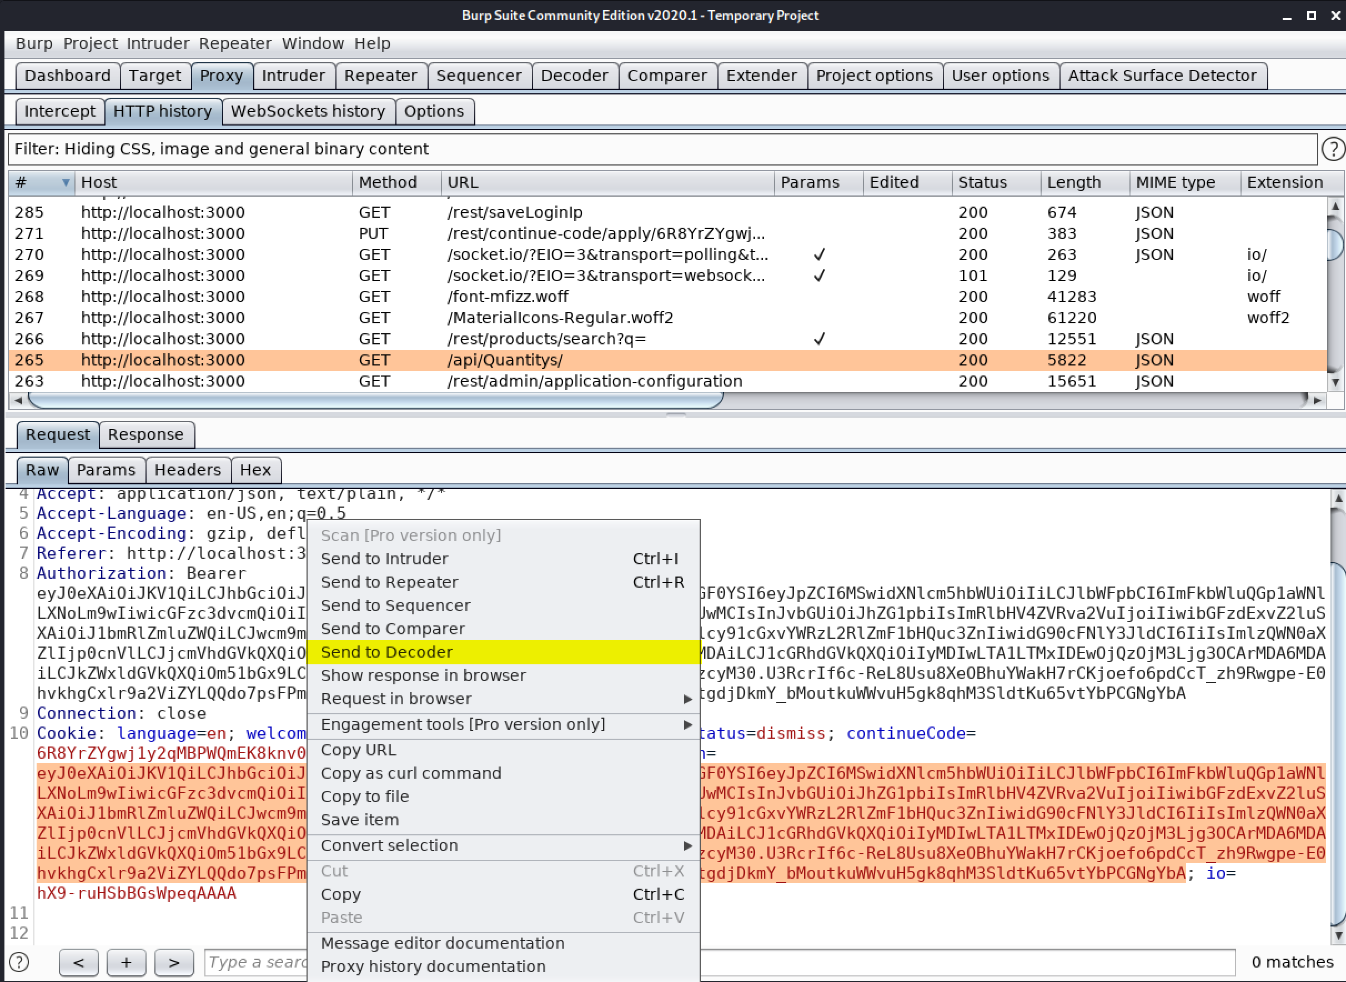Viewport: 1346px width, 982px height.
Task: Select Save item menu entry
Action: point(503,820)
